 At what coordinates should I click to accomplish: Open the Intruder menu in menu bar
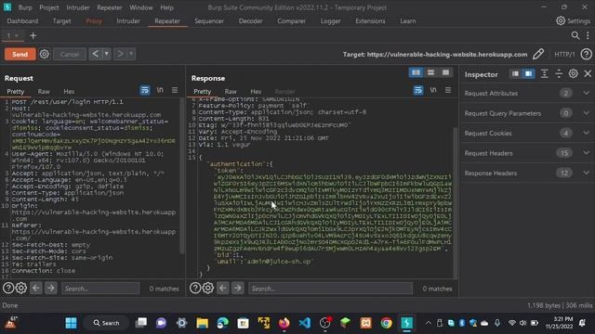pyautogui.click(x=78, y=7)
